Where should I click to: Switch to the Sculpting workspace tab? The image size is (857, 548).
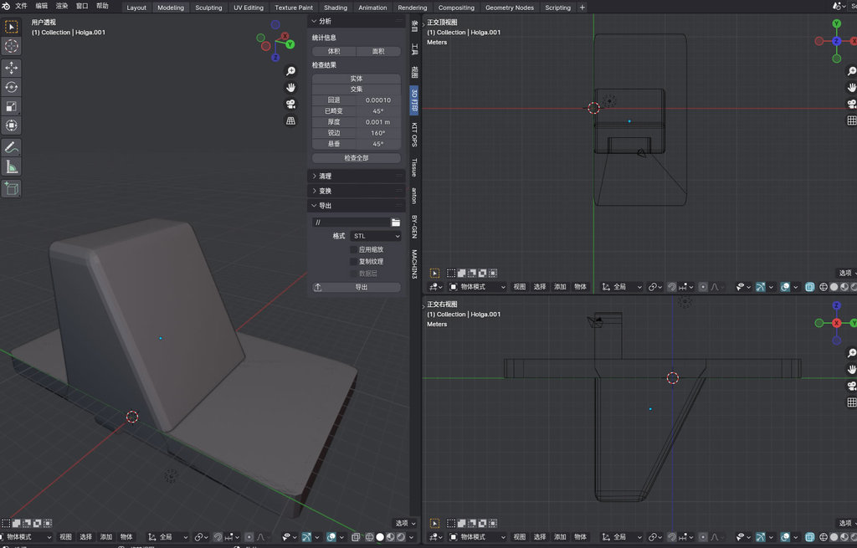click(208, 8)
